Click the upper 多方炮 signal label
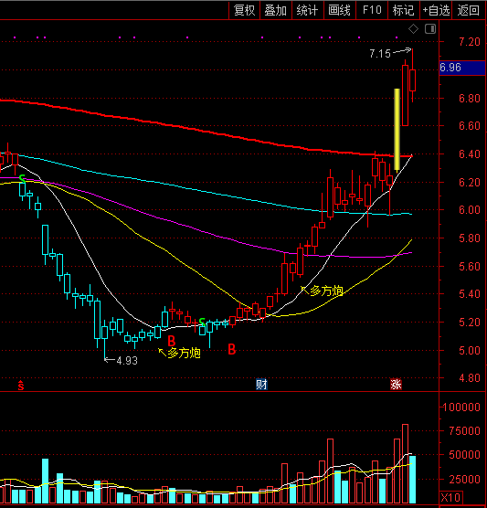The height and width of the screenshot is (508, 487). coord(326,291)
